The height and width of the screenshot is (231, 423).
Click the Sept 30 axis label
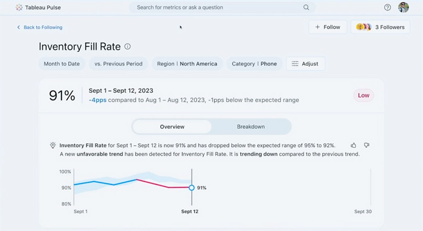pos(363,211)
